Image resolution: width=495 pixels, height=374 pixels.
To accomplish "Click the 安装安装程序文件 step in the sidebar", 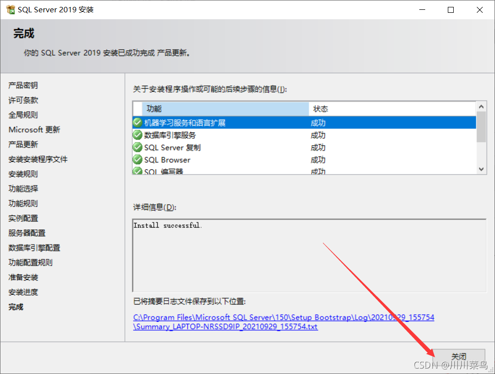I will pos(38,159).
